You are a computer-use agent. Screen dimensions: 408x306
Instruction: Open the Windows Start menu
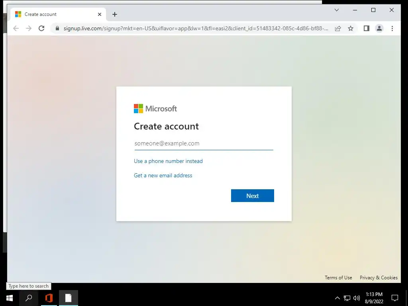10,298
